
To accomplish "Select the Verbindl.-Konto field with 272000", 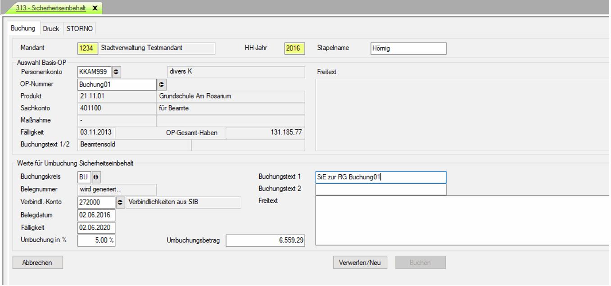I will pos(96,202).
